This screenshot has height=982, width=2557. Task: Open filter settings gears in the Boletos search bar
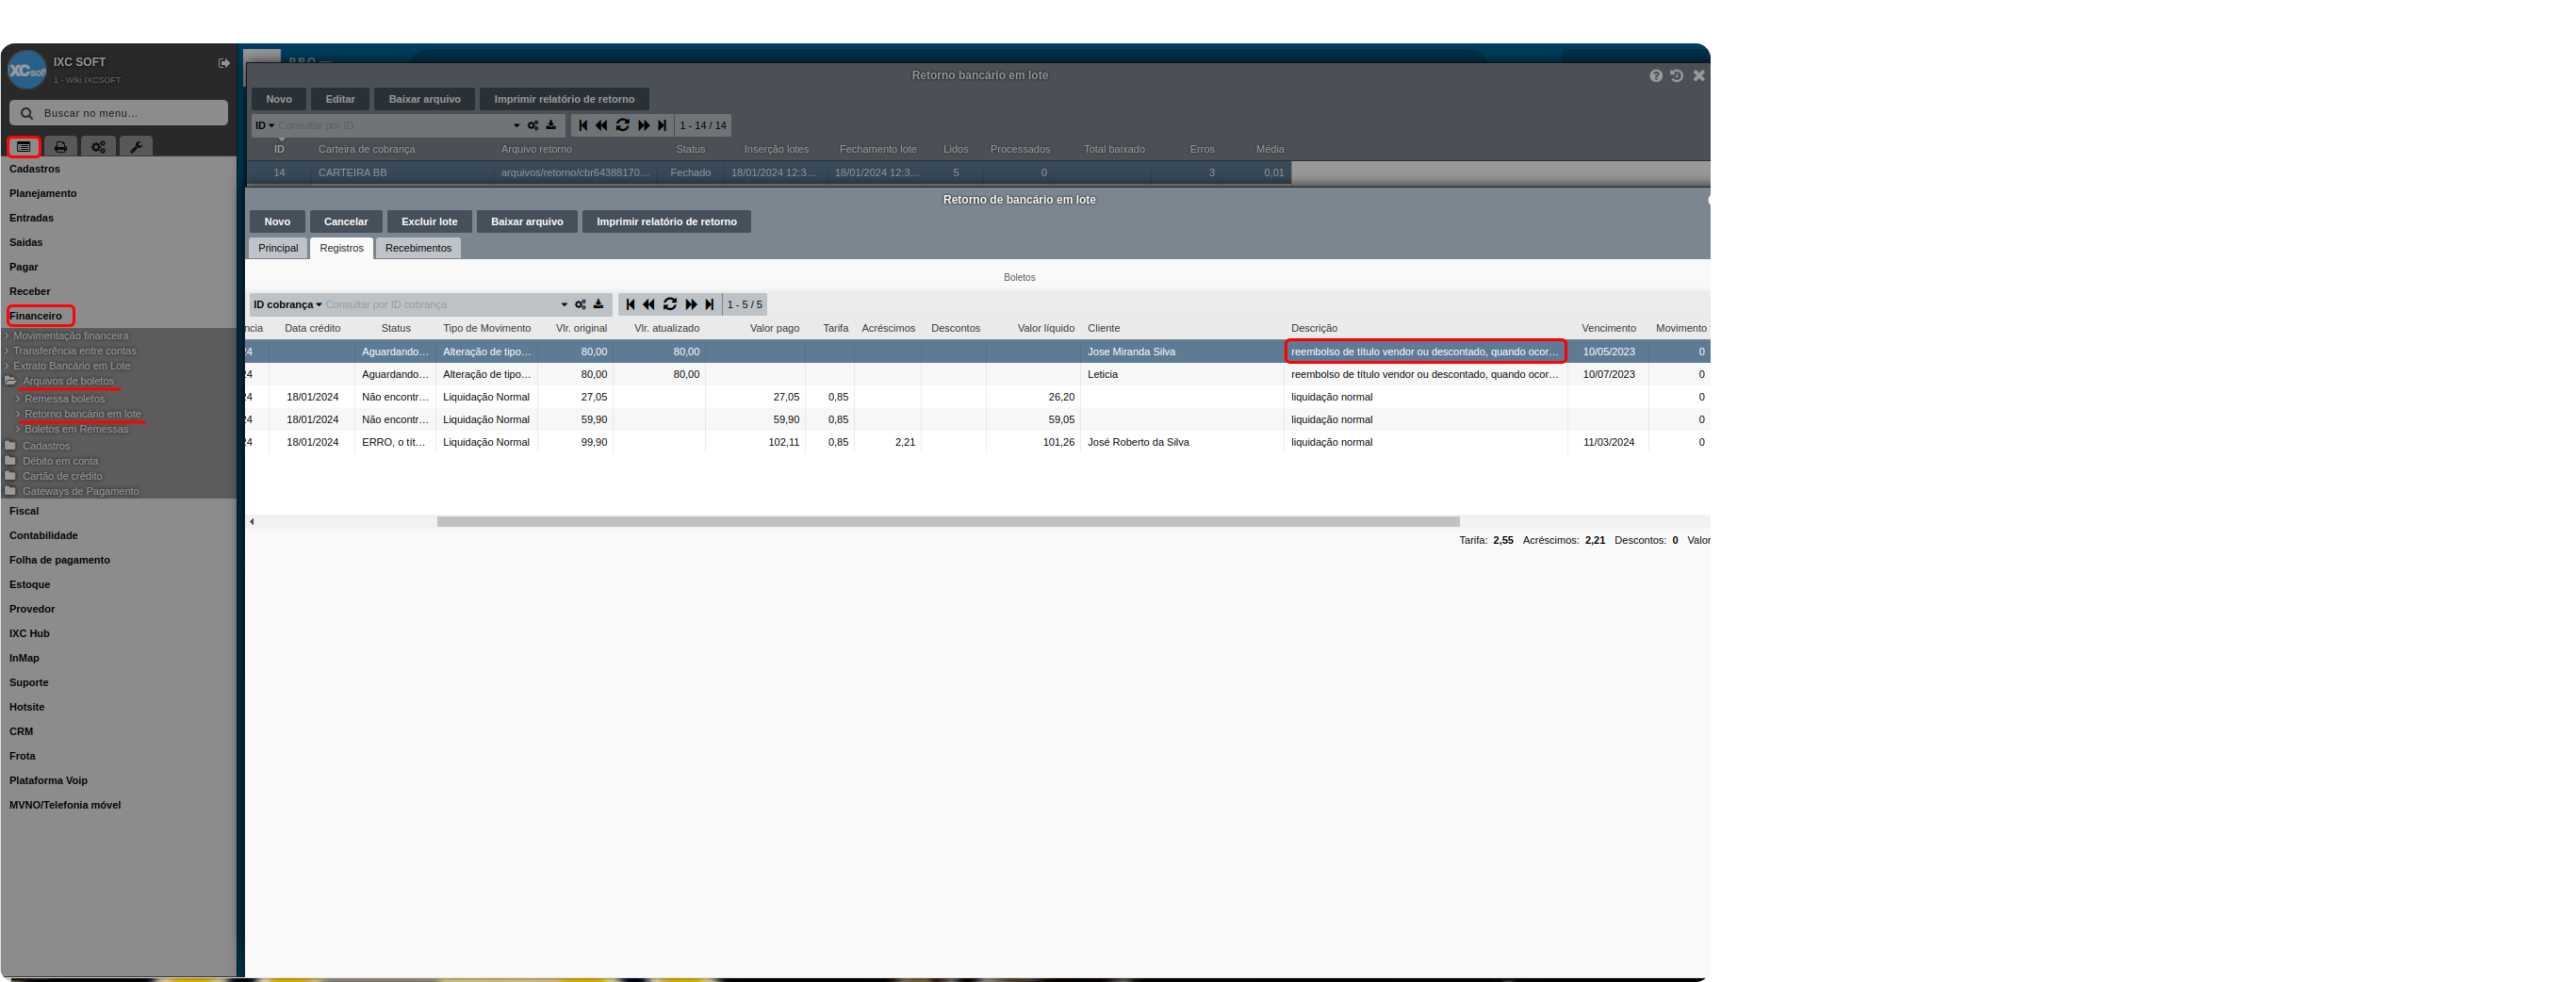(x=581, y=304)
